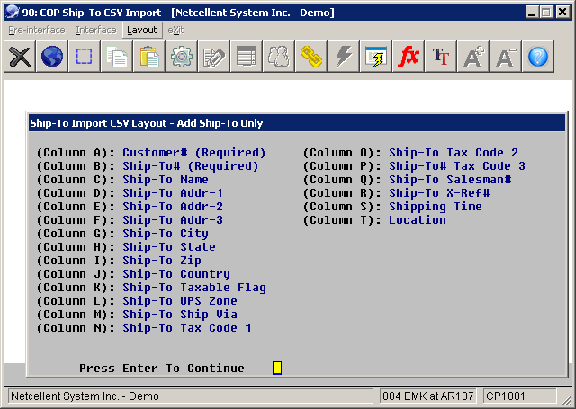Click the dashed blue selection rectangle icon
This screenshot has height=409, width=576.
click(x=84, y=57)
